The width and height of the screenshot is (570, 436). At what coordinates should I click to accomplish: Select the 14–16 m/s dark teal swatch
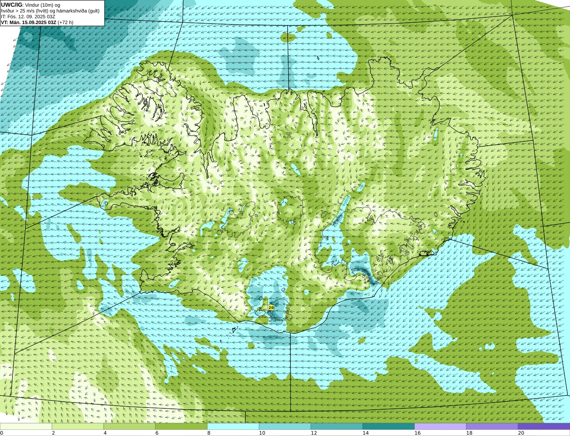coord(389,426)
